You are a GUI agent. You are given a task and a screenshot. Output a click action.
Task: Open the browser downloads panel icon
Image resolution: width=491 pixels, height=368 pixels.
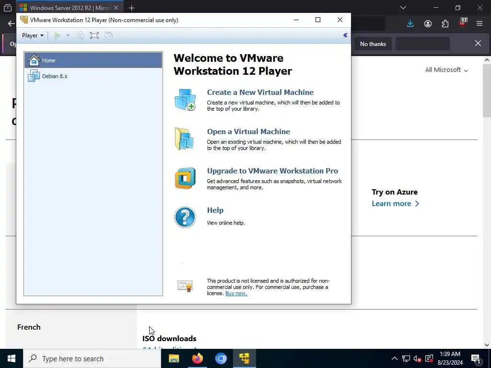click(410, 23)
